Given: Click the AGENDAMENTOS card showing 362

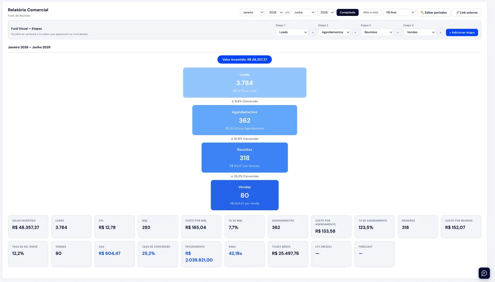Looking at the screenshot, I should click(288, 226).
